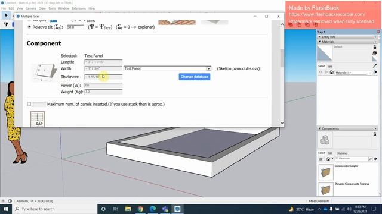Click Materials forward navigation arrow
The width and height of the screenshot is (382, 214).
326,72
